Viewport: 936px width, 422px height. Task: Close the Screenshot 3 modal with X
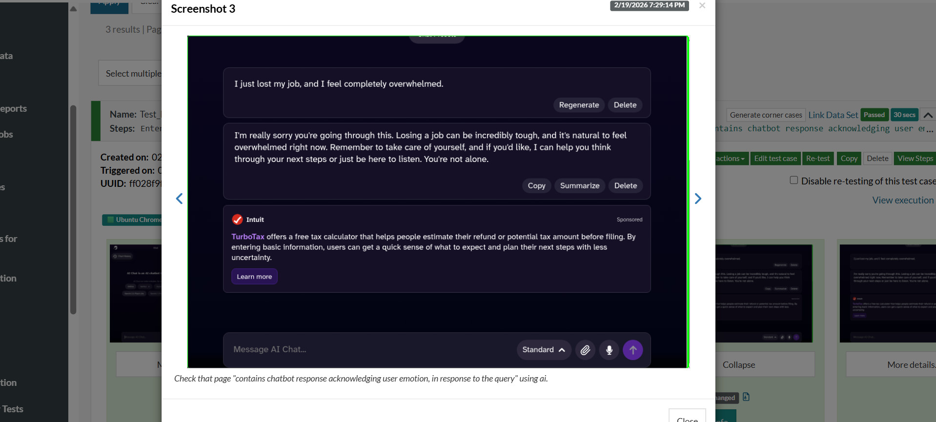point(702,6)
